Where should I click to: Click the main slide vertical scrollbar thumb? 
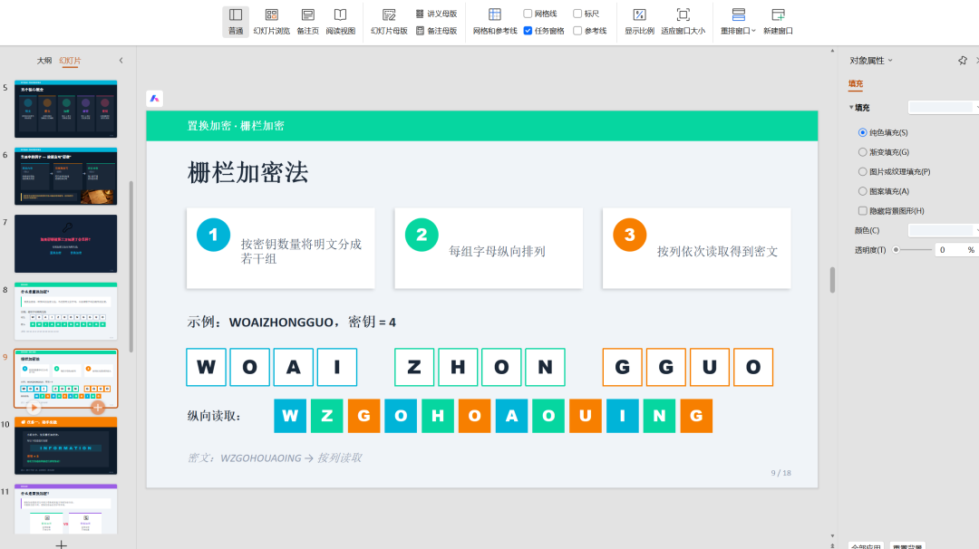point(832,280)
